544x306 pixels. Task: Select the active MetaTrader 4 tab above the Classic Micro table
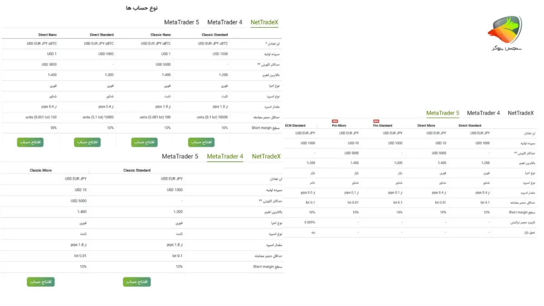coord(225,156)
